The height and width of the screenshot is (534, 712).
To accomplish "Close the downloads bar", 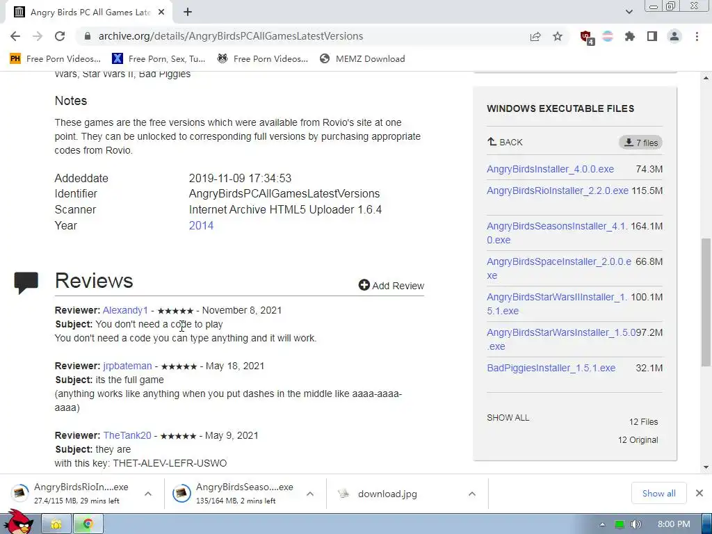I will click(699, 493).
